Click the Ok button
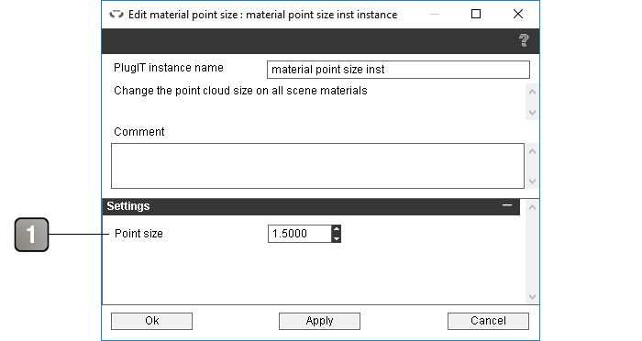642x341 pixels. tap(151, 321)
